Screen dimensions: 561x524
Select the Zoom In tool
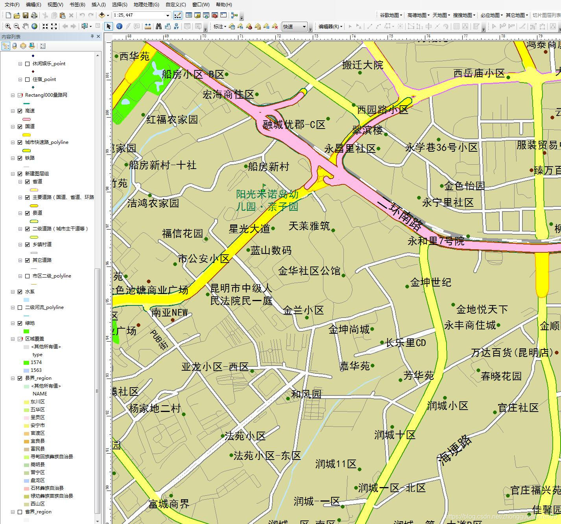[8, 26]
